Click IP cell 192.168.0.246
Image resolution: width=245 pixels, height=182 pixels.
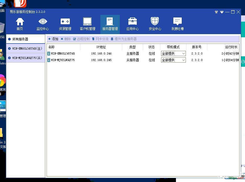tap(101, 53)
